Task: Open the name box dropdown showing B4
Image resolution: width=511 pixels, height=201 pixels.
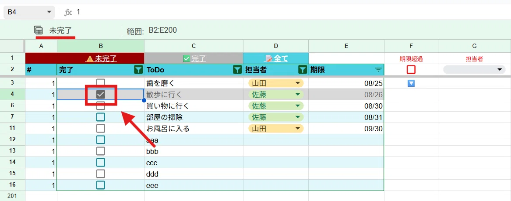Action: pyautogui.click(x=49, y=12)
